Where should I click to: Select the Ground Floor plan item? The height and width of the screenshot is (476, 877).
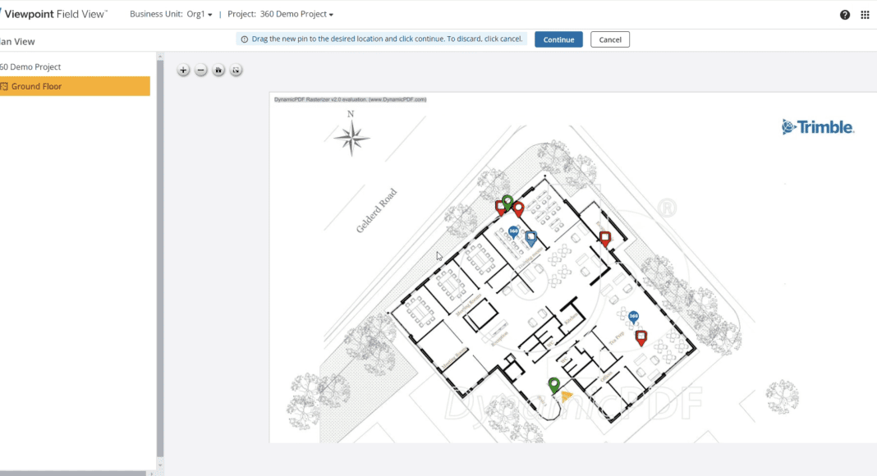pyautogui.click(x=36, y=86)
